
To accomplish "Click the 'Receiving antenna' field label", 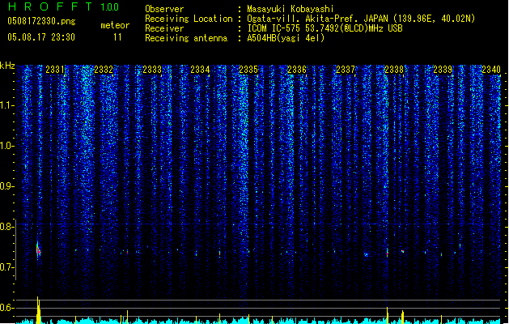I will (186, 38).
